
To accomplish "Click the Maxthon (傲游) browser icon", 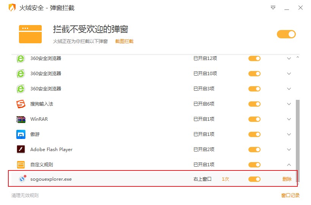I will 20,134.
